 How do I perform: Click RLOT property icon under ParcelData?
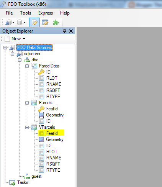click(x=41, y=78)
